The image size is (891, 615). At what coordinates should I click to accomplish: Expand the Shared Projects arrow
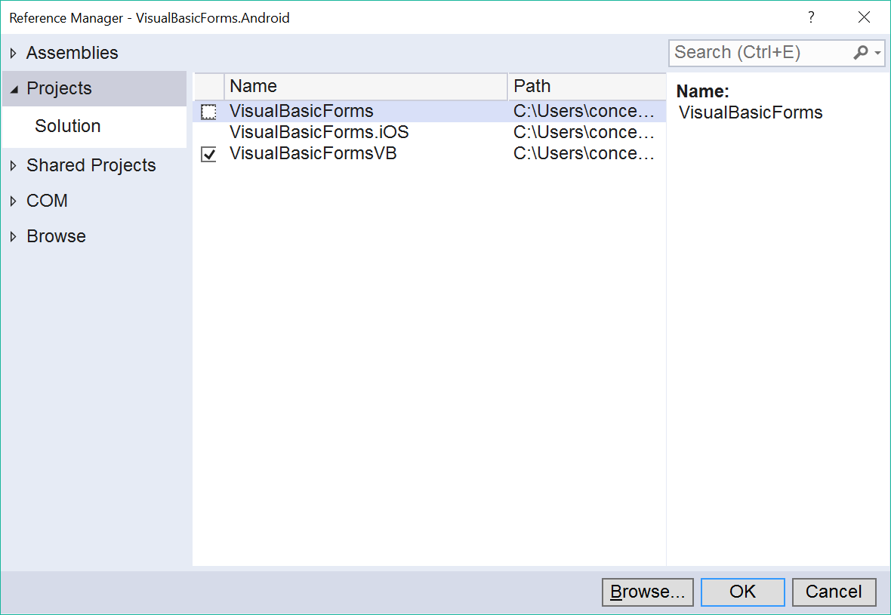[14, 166]
